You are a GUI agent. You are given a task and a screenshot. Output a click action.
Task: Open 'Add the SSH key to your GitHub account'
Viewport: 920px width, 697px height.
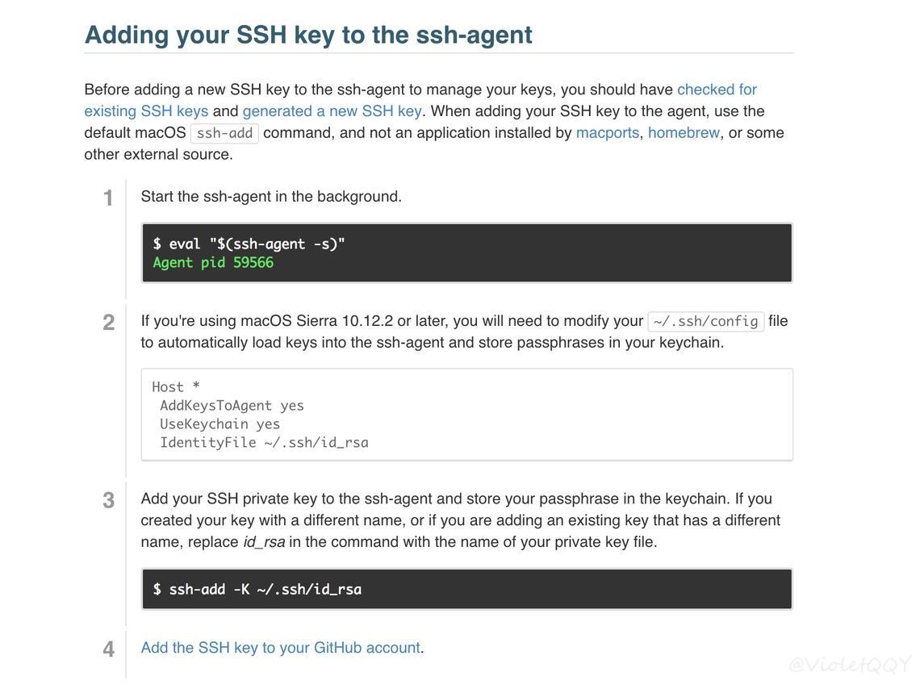[x=281, y=648]
